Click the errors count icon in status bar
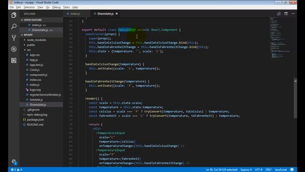The width and height of the screenshot is (305, 172). click(13, 170)
